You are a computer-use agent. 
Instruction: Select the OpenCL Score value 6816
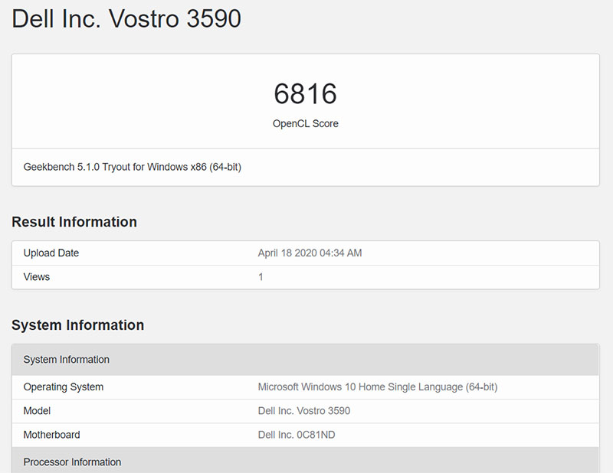[x=306, y=93]
